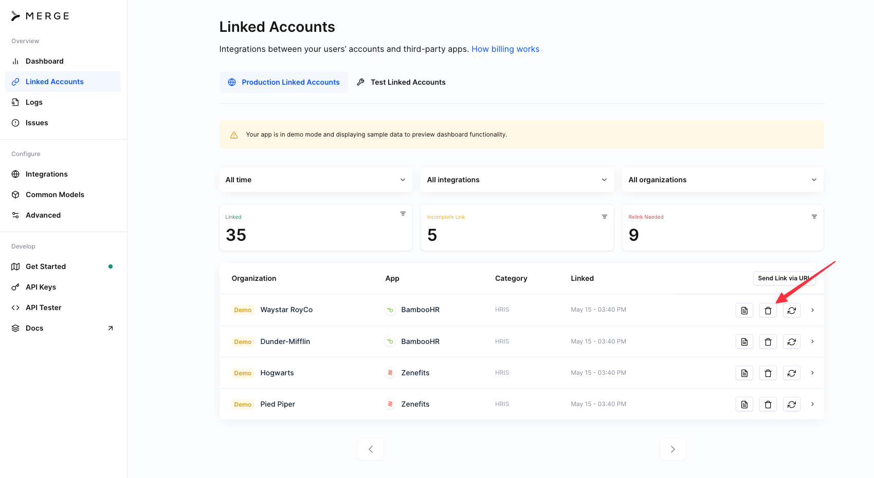
Task: Click filter icon on Incomplete Link card
Action: point(605,217)
